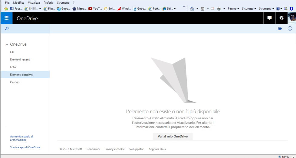Select Cestino in the sidebar
The width and height of the screenshot is (296, 158).
(x=15, y=82)
